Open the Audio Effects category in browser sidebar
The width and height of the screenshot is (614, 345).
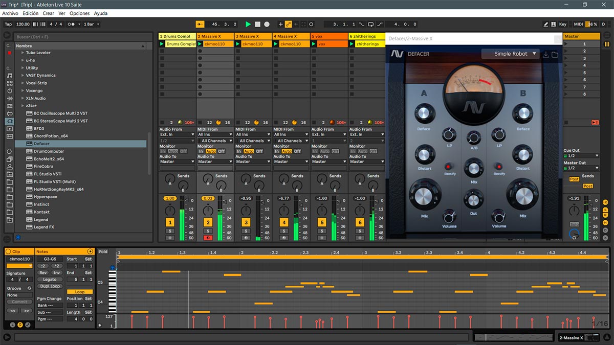coord(10,99)
